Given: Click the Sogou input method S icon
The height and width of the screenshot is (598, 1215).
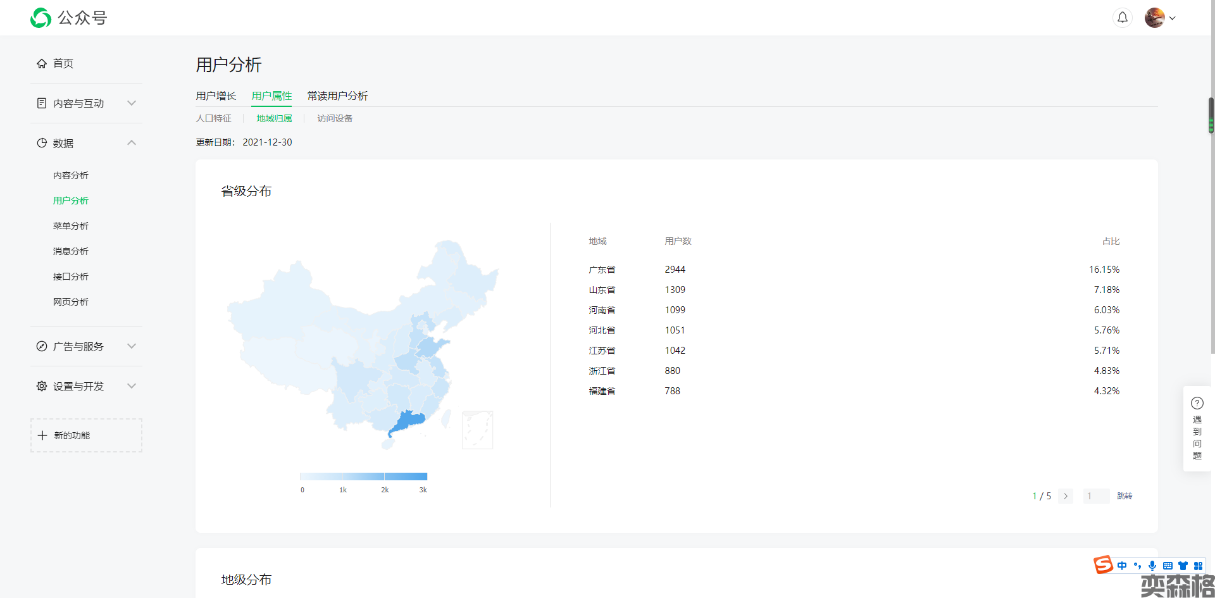Looking at the screenshot, I should click(1103, 564).
